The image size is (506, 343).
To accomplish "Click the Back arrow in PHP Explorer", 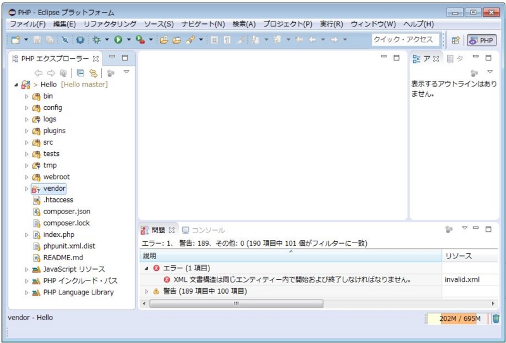I will click(x=39, y=73).
